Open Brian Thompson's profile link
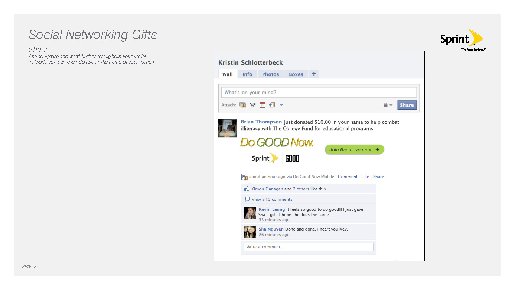Viewport: 515px width, 290px height. click(x=261, y=122)
